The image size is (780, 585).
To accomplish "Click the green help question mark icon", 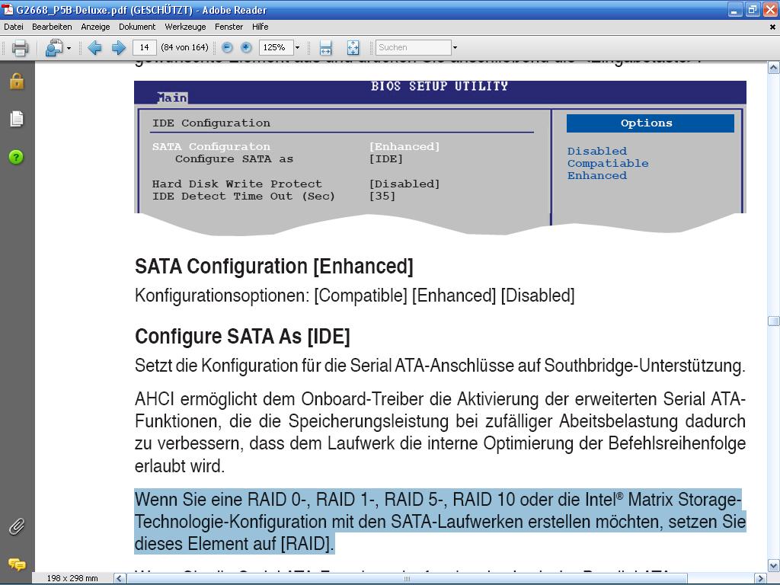I will pyautogui.click(x=17, y=157).
